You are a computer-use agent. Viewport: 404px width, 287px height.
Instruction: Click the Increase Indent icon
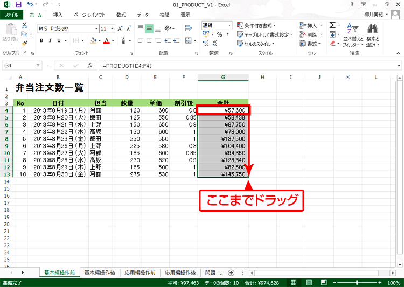coord(177,40)
